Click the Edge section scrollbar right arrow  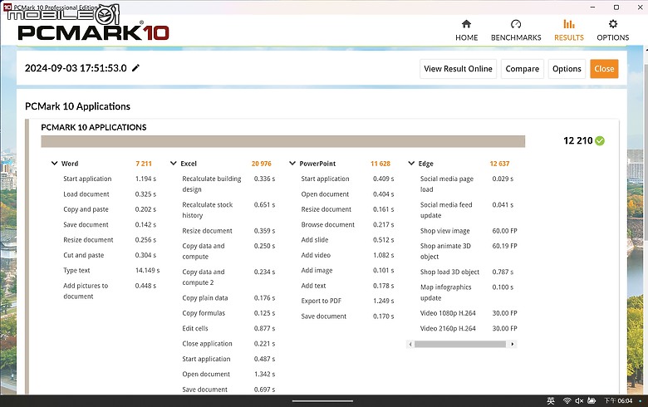513,344
